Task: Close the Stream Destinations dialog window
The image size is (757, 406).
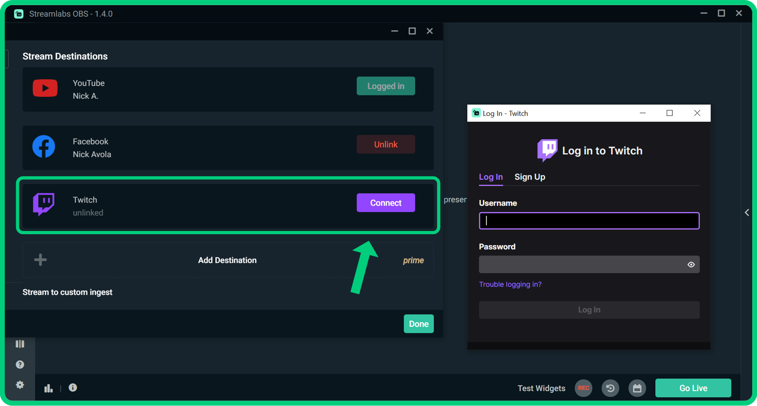Action: pos(430,31)
